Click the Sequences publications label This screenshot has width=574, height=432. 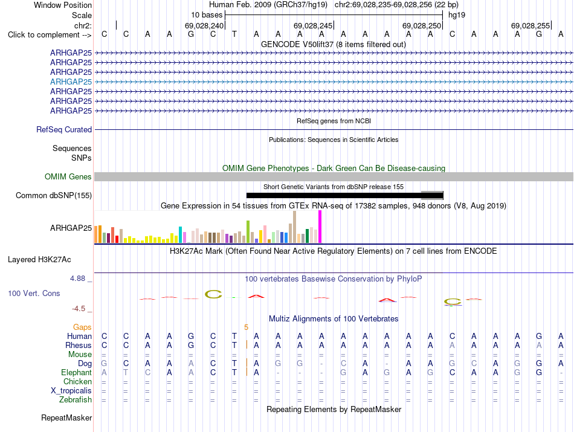click(72, 148)
